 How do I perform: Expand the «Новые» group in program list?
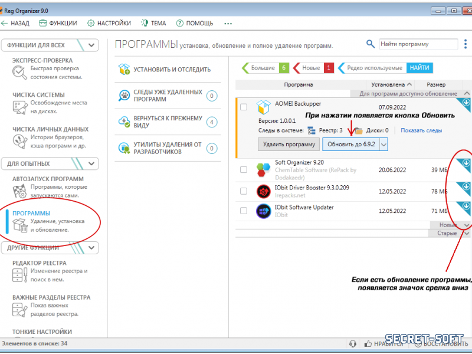point(467,225)
